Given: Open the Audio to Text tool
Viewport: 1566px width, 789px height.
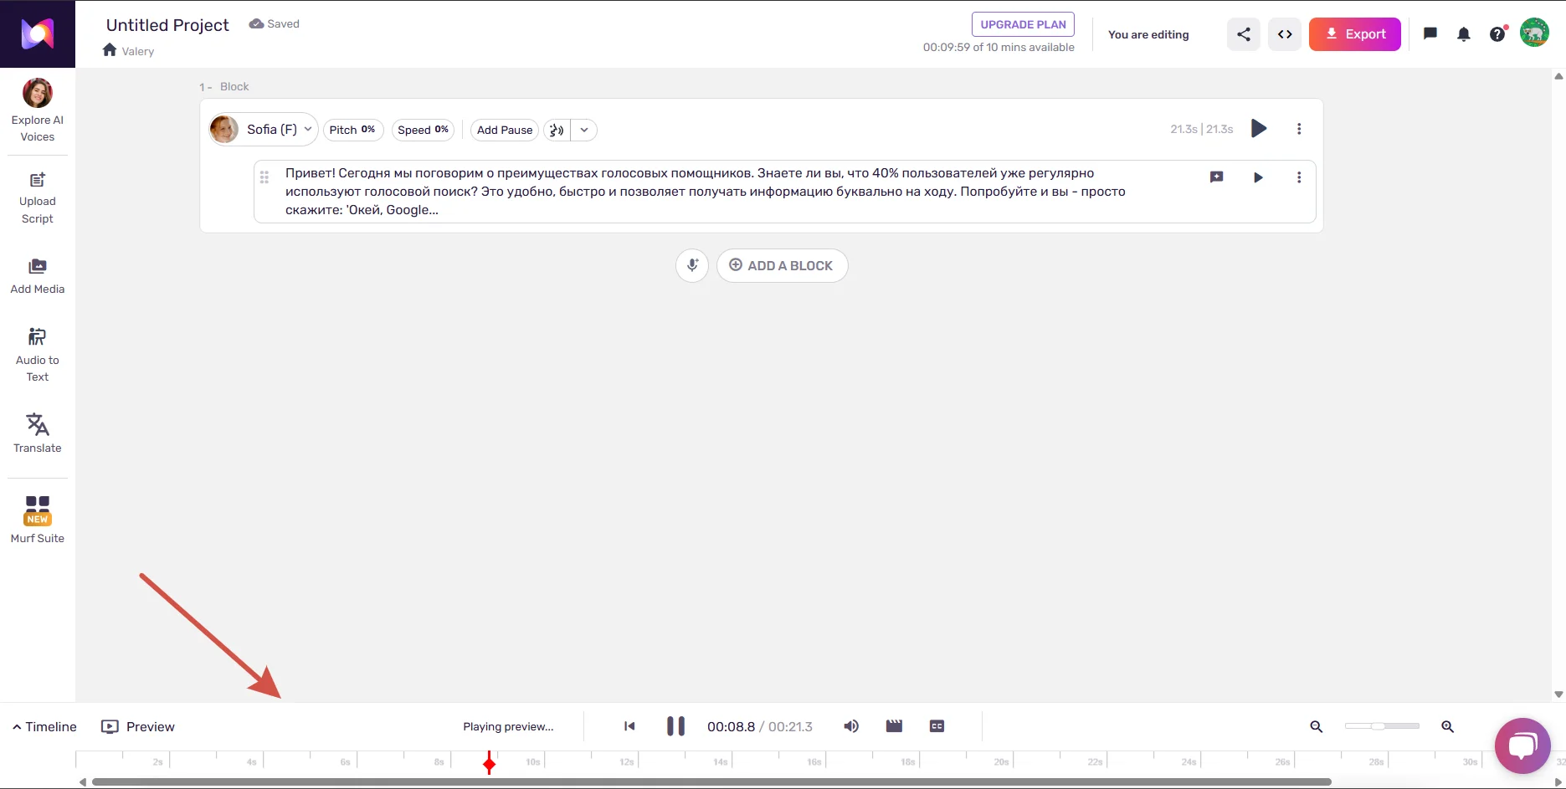Looking at the screenshot, I should coord(37,355).
